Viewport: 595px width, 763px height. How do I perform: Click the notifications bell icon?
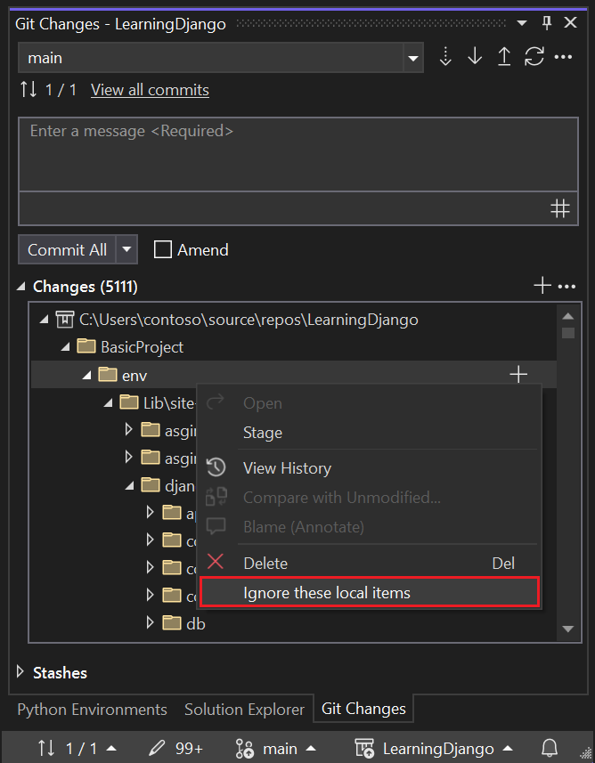550,747
